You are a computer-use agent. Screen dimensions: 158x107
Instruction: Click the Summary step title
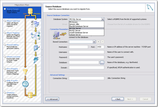click(x=10, y=93)
